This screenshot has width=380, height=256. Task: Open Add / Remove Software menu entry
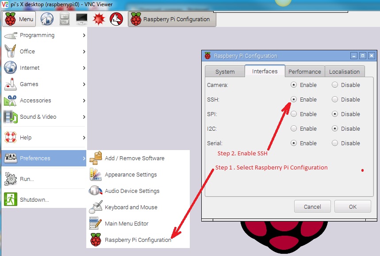pos(138,158)
